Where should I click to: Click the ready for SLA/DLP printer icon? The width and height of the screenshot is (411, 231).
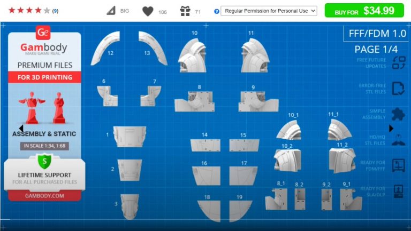click(399, 192)
